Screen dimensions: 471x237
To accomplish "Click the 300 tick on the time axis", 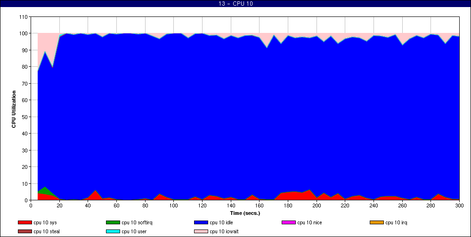I will click(x=459, y=205).
